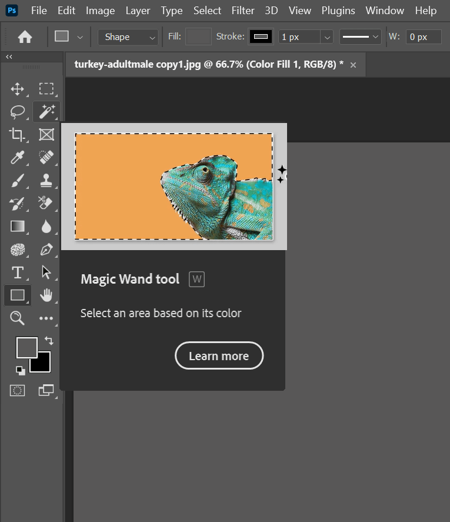Open the Filter menu
This screenshot has width=450, height=522.
243,11
